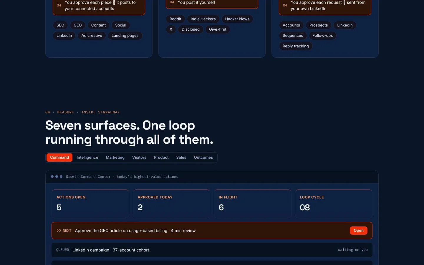Click the '04 · MEASURE · INSIDE SIGNALMAX' label

point(82,112)
